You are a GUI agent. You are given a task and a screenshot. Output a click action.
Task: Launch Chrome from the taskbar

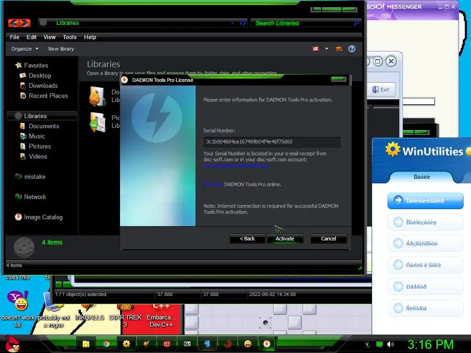(x=106, y=344)
